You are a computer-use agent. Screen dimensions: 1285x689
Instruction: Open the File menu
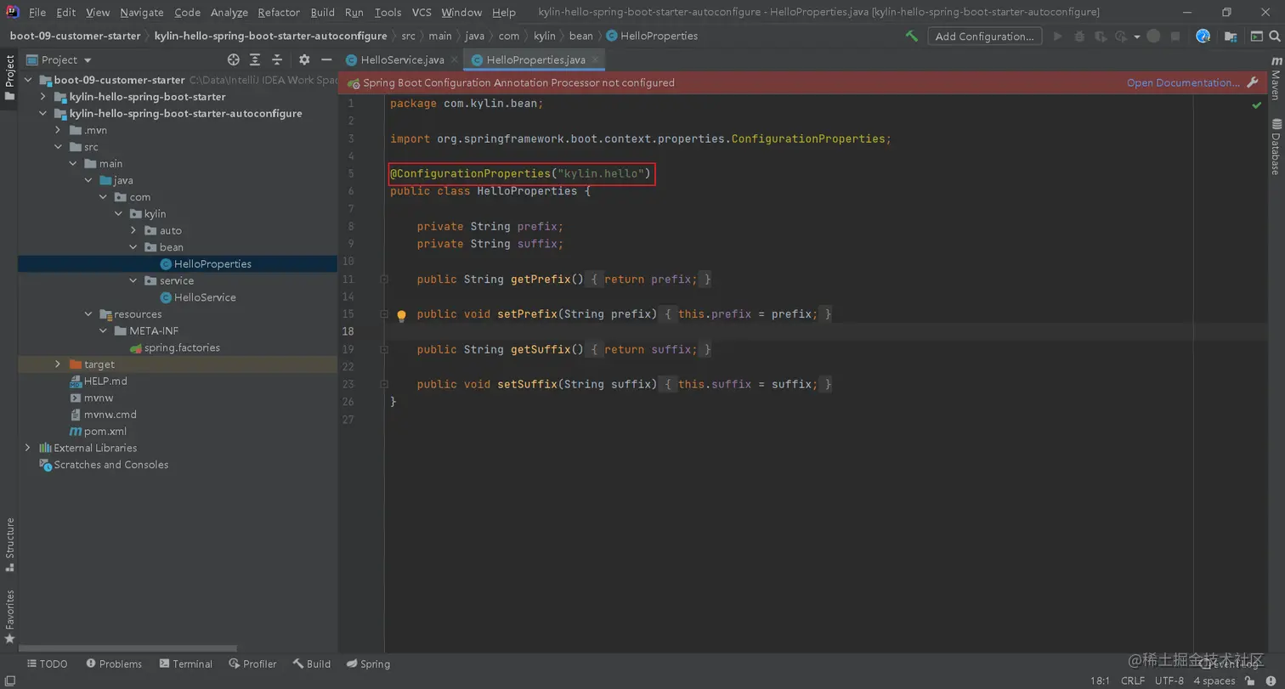point(37,12)
